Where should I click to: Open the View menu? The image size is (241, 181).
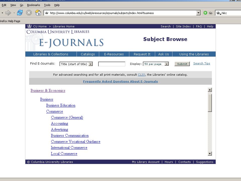[x=13, y=5]
